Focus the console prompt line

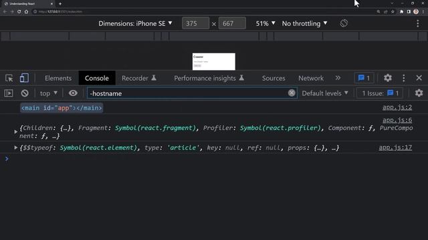[x=214, y=159]
